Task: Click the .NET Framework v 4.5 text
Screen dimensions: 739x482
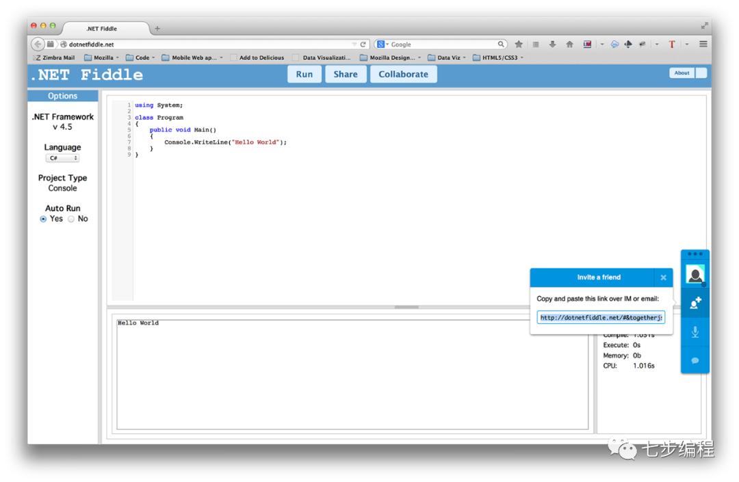Action: coord(63,122)
